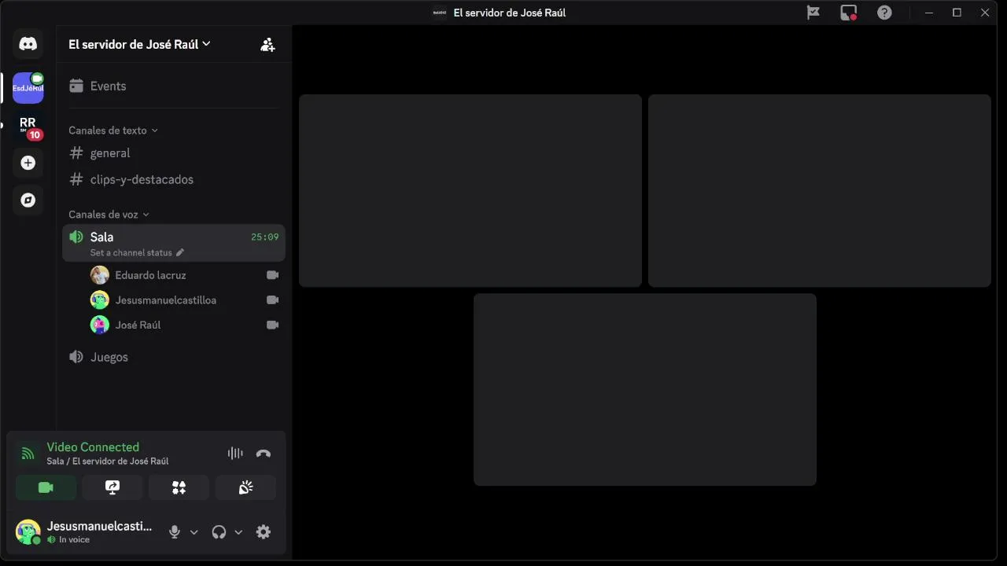
Task: Toggle noise suppression waveform icon
Action: pos(234,454)
